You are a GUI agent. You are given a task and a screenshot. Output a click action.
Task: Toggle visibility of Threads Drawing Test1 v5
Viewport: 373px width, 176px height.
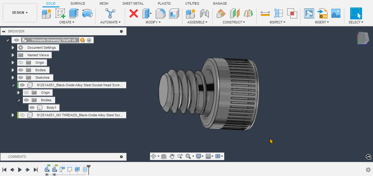click(x=16, y=40)
